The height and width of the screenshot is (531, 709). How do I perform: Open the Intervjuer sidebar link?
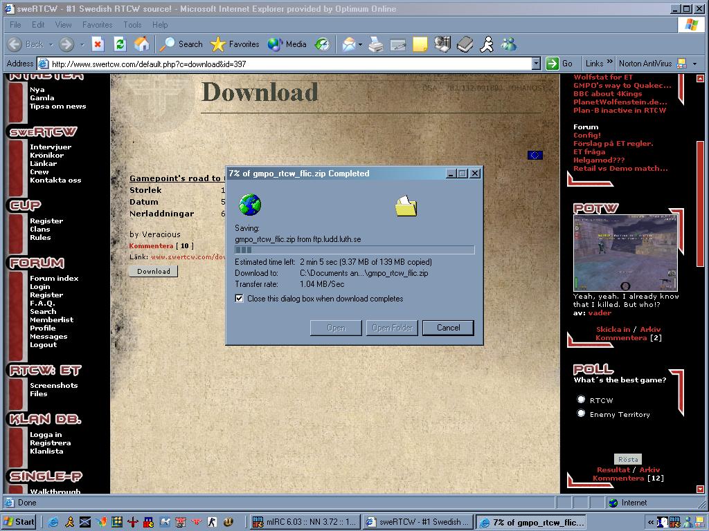[51, 147]
